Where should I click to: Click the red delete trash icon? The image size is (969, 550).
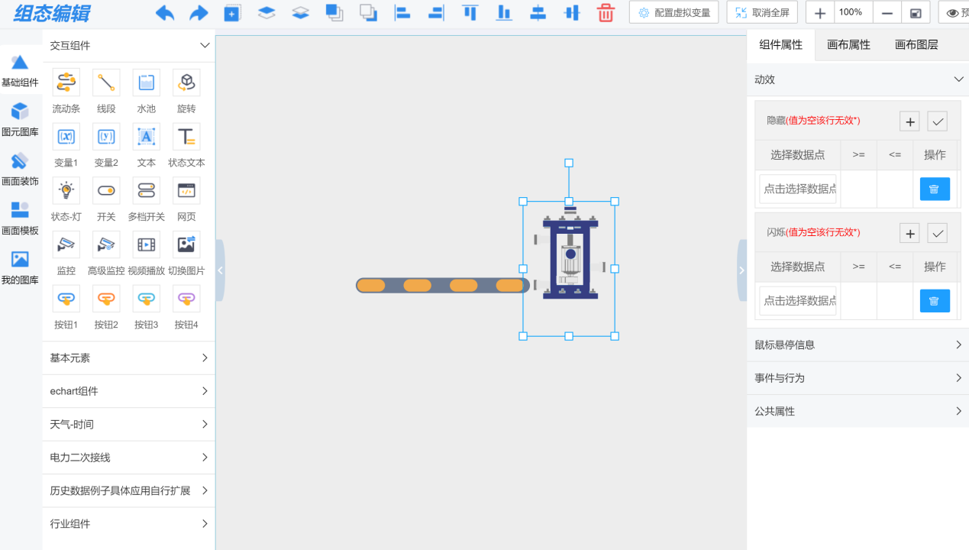coord(606,13)
